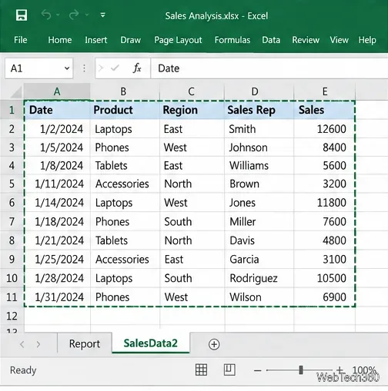This screenshot has height=391, width=388.
Task: Click the sales value 12600
Action: (324, 129)
